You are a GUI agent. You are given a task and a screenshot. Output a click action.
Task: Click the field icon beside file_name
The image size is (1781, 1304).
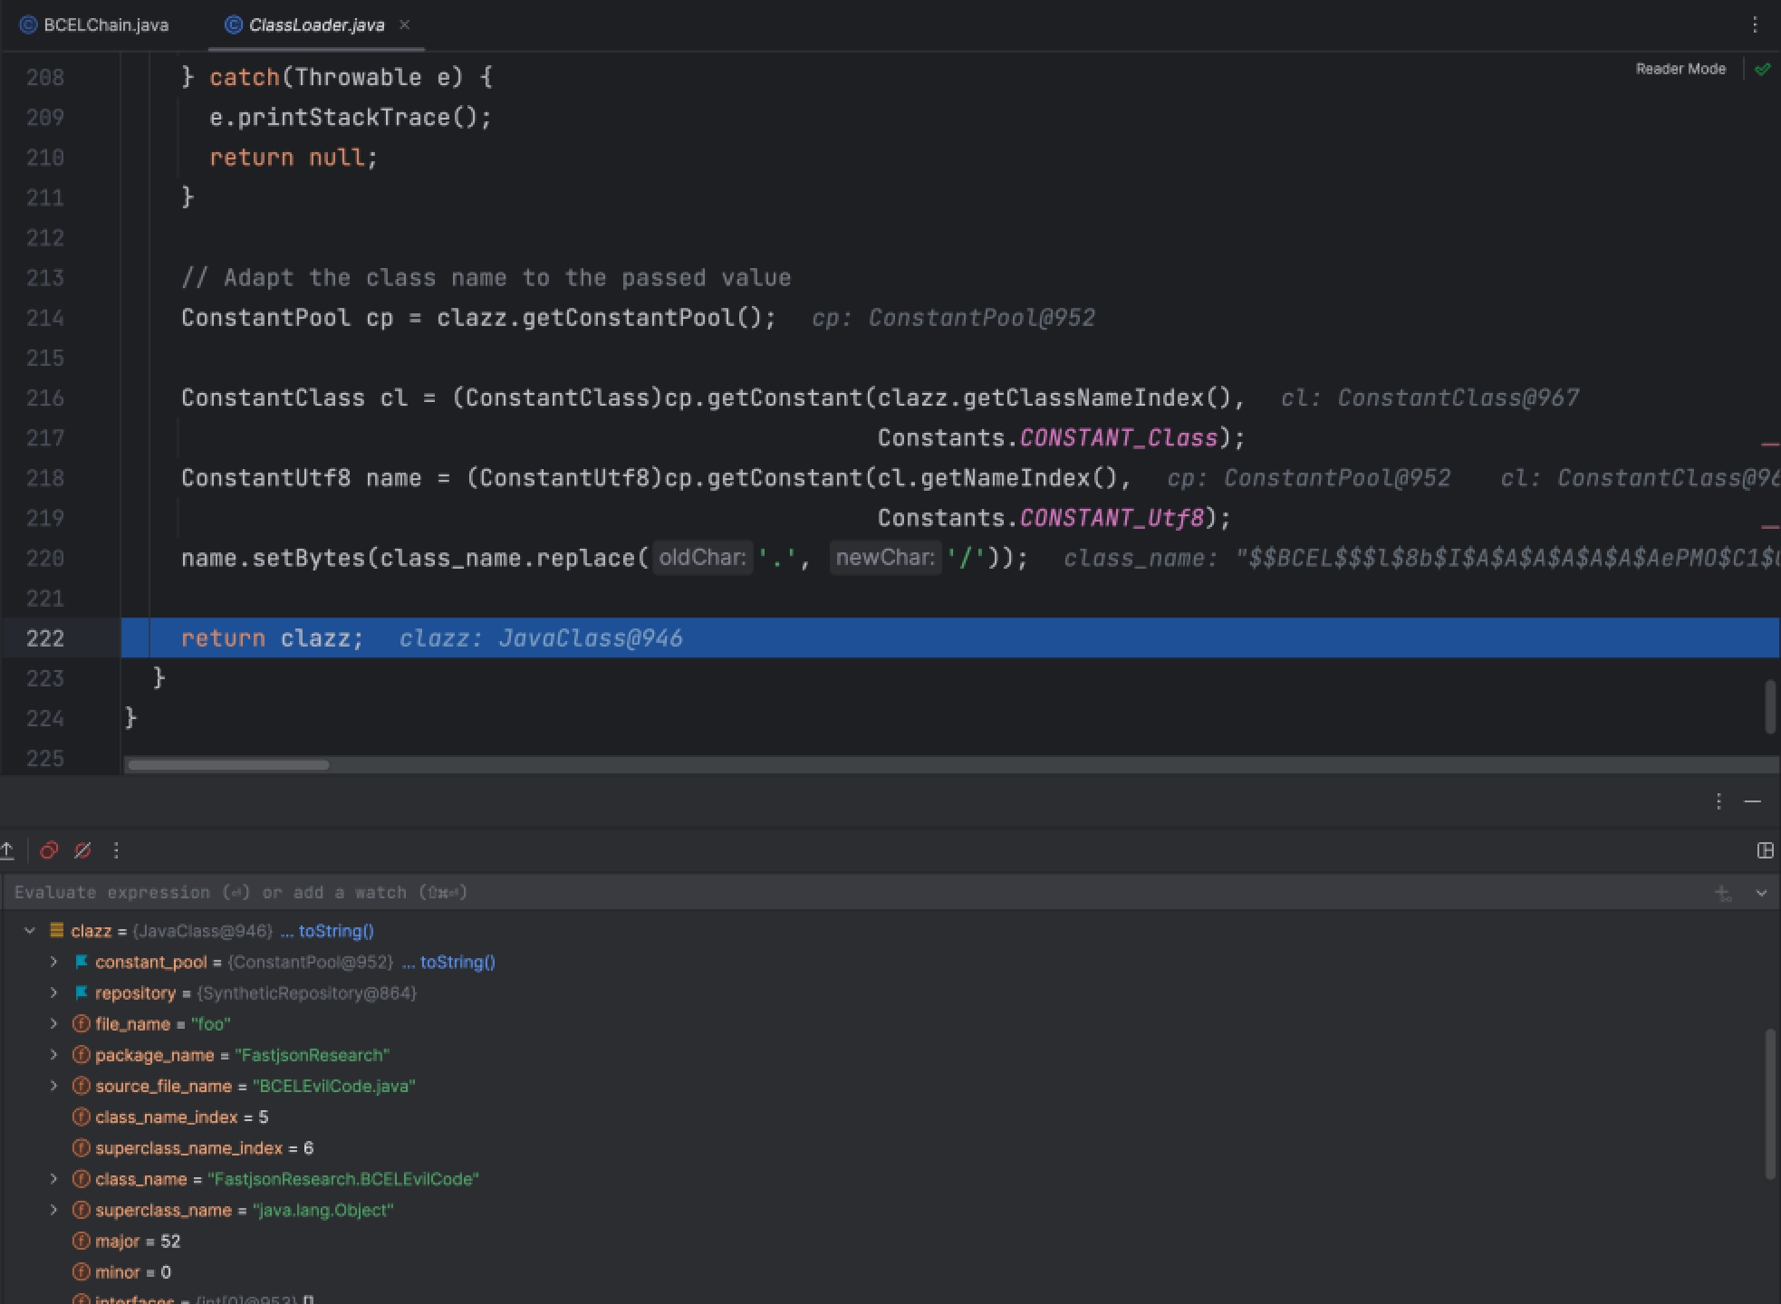[81, 1024]
